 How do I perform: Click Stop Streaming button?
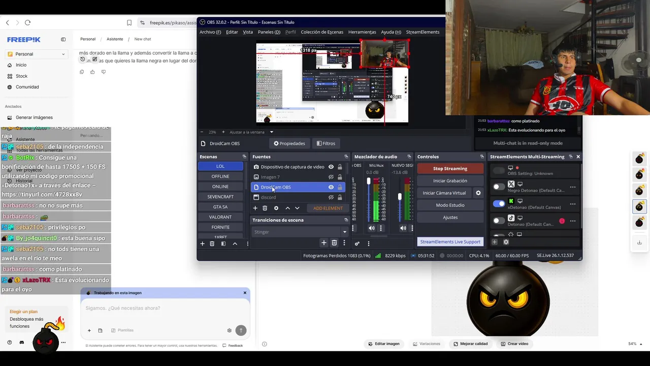[450, 168]
